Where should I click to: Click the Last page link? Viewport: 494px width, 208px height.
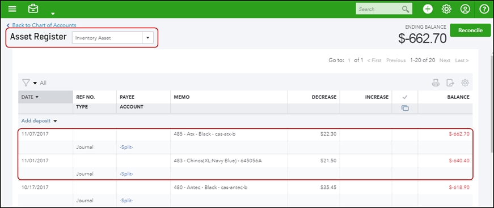tap(462, 60)
